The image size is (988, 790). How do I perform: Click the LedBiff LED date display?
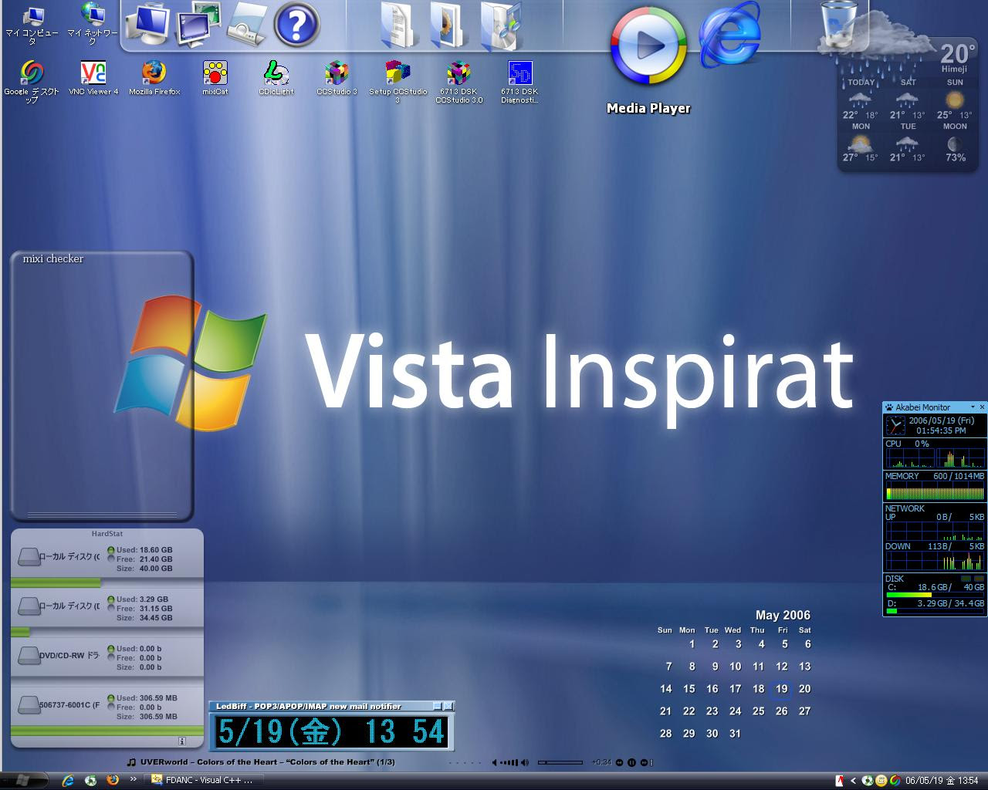click(x=331, y=731)
